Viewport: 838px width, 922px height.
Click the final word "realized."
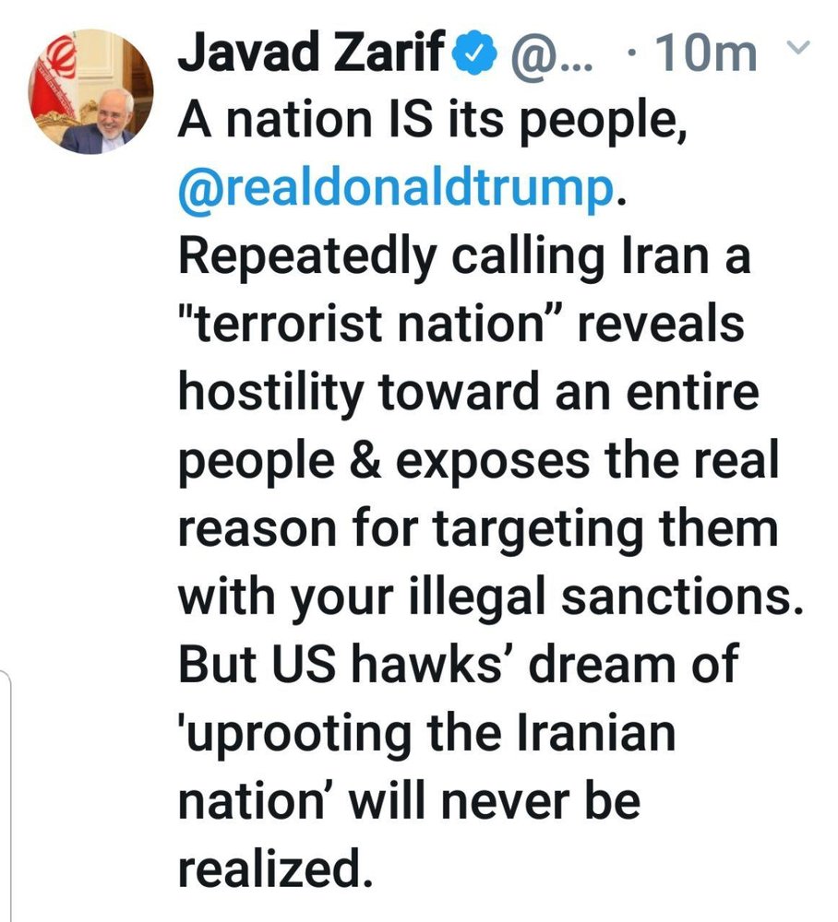coord(275,869)
